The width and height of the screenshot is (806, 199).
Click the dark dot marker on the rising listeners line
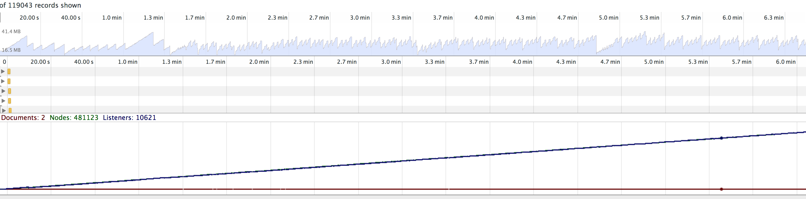click(x=721, y=138)
